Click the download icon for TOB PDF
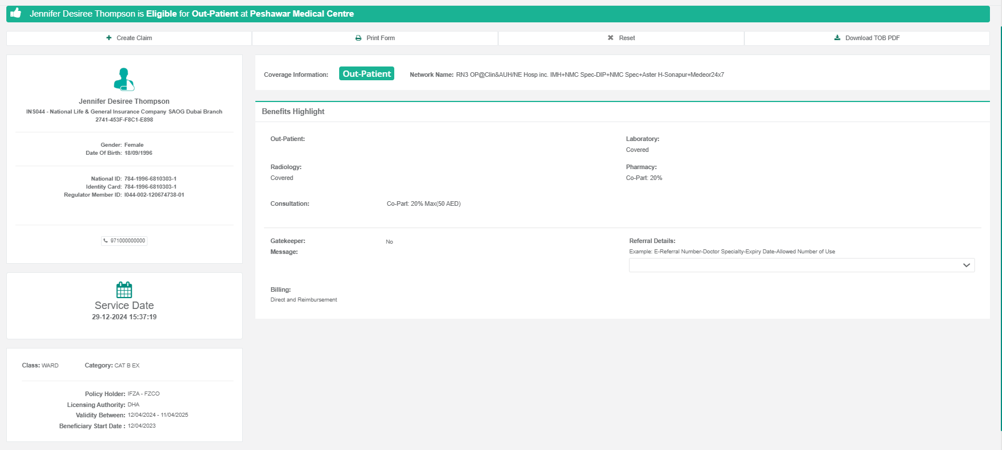The height and width of the screenshot is (450, 1002). (837, 38)
